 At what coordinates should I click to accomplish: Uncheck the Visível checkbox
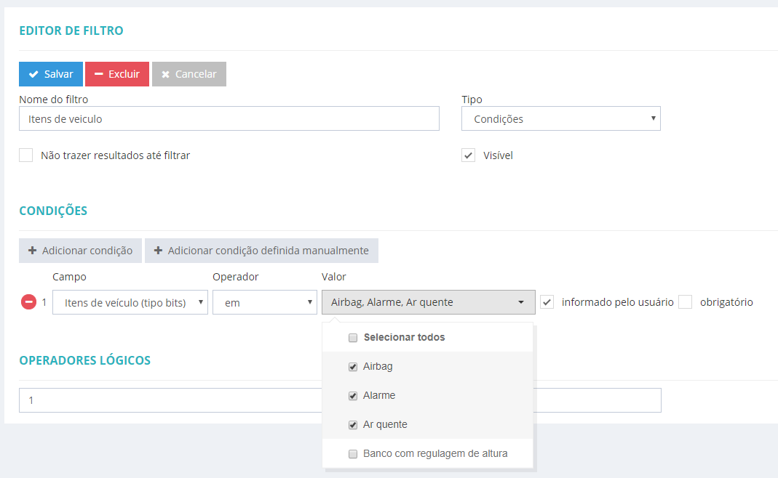[x=469, y=155]
